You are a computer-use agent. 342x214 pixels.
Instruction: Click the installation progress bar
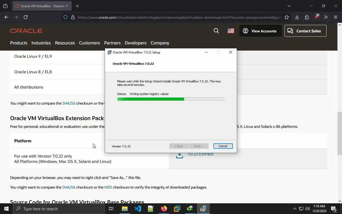[x=170, y=99]
